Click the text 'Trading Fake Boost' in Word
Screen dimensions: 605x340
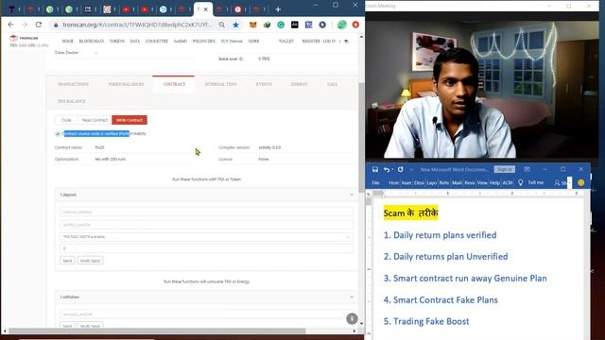(431, 321)
